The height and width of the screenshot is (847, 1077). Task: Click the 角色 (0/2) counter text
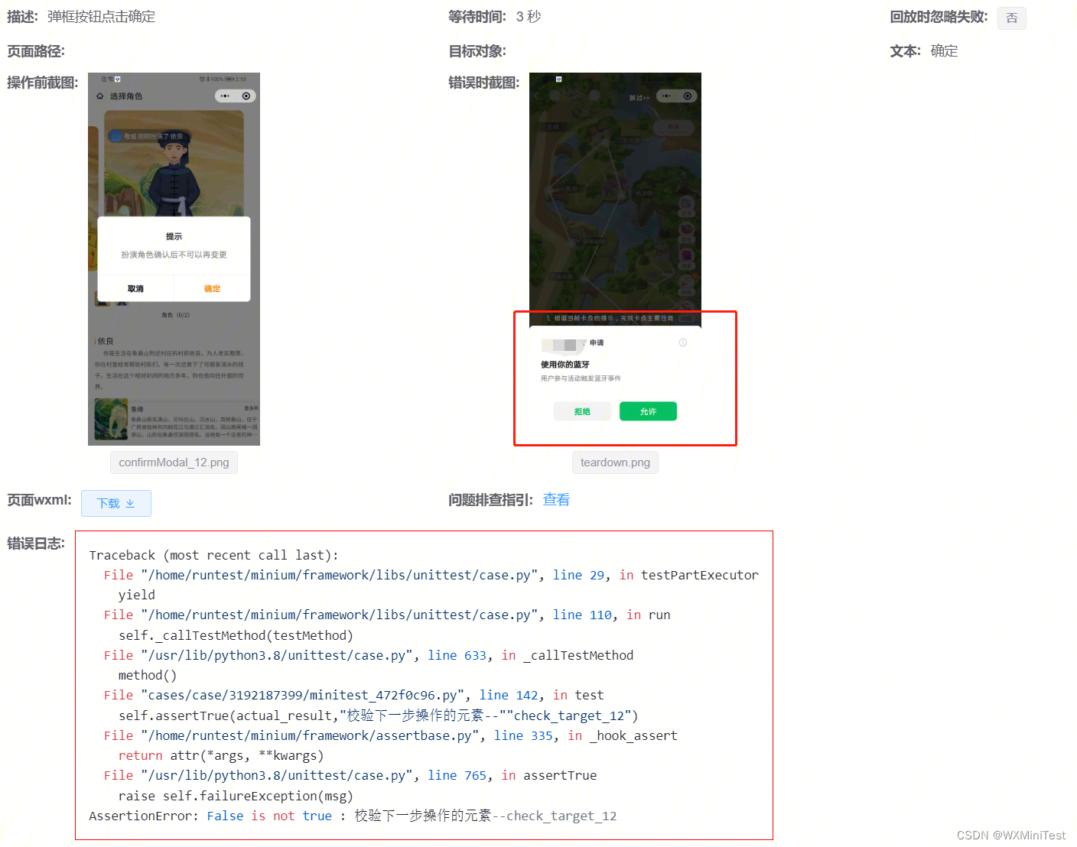pyautogui.click(x=175, y=315)
